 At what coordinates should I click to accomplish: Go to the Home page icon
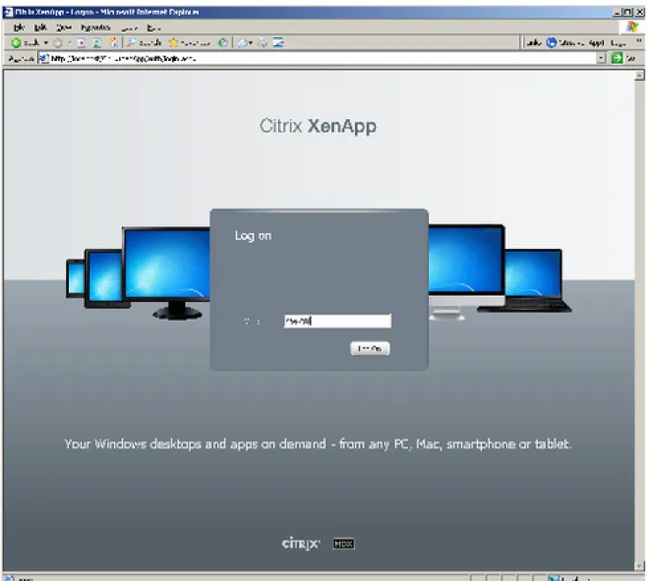coord(113,42)
